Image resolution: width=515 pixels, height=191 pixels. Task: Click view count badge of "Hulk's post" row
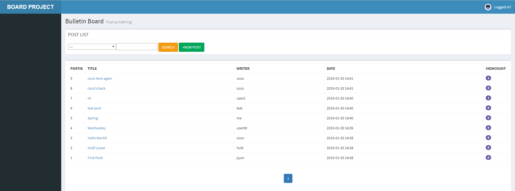click(488, 148)
